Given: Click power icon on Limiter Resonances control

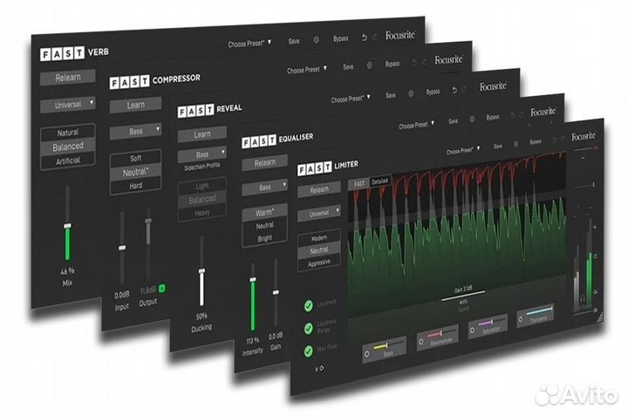Looking at the screenshot, I should tap(421, 342).
